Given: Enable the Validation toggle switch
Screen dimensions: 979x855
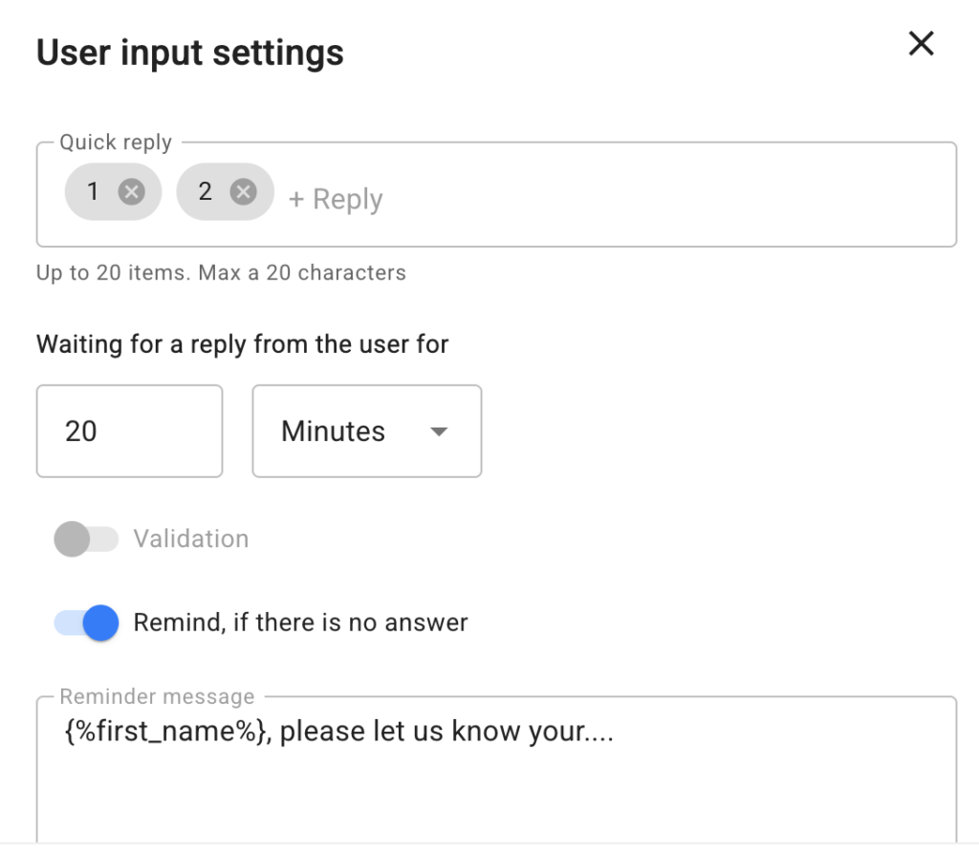Looking at the screenshot, I should (x=86, y=539).
